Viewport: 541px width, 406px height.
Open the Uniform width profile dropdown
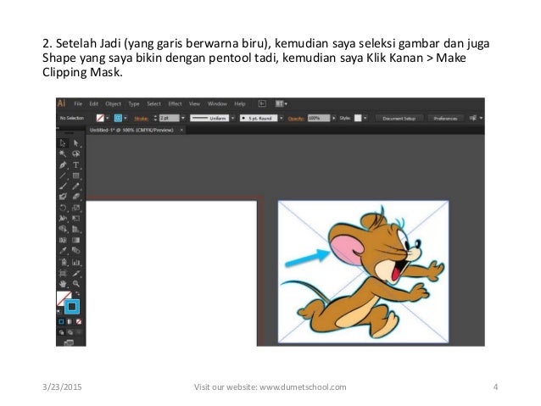click(232, 118)
